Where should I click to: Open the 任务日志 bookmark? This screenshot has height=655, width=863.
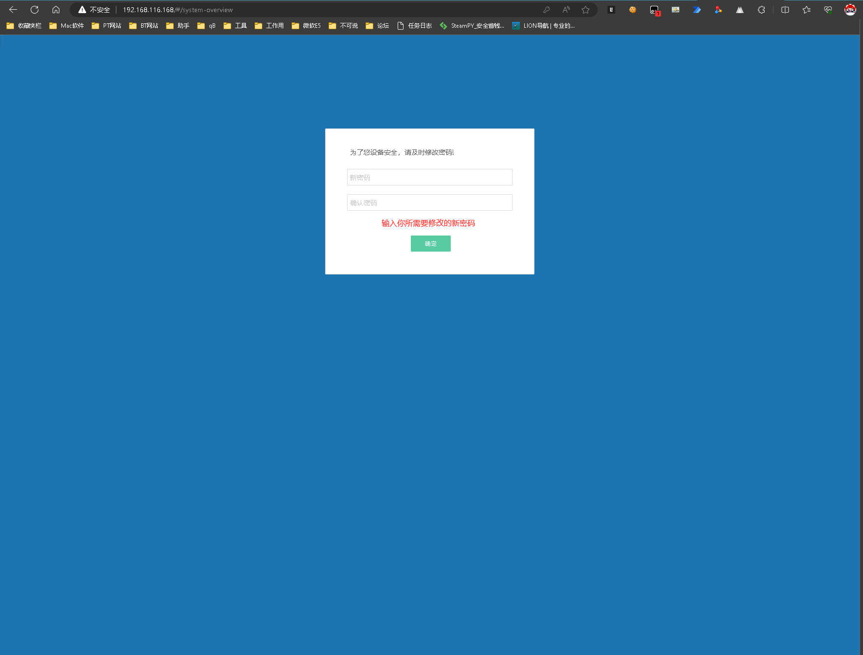[x=415, y=26]
